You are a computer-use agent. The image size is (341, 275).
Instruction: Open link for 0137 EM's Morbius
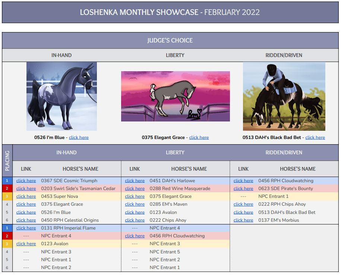[x=243, y=220]
